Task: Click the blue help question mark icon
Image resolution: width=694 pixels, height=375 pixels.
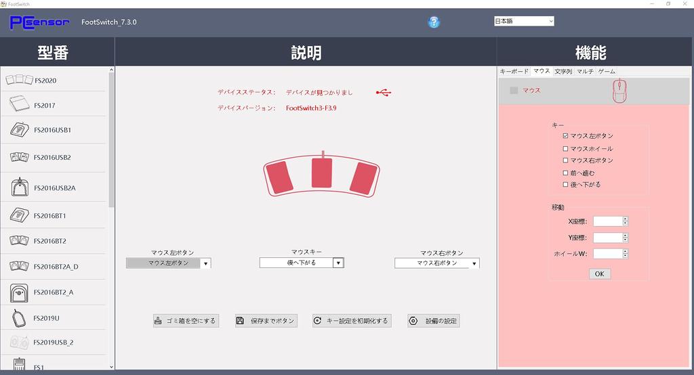Action: (x=434, y=22)
